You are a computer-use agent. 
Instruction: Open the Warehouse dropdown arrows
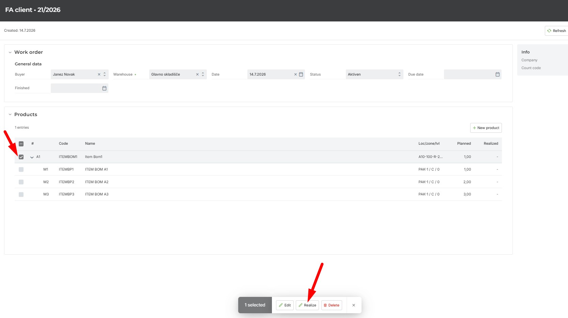(203, 74)
